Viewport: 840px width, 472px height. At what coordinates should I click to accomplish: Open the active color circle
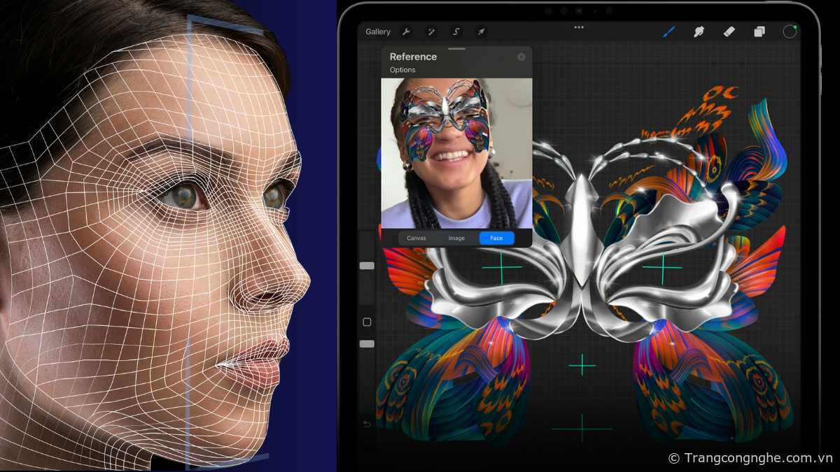pyautogui.click(x=790, y=31)
